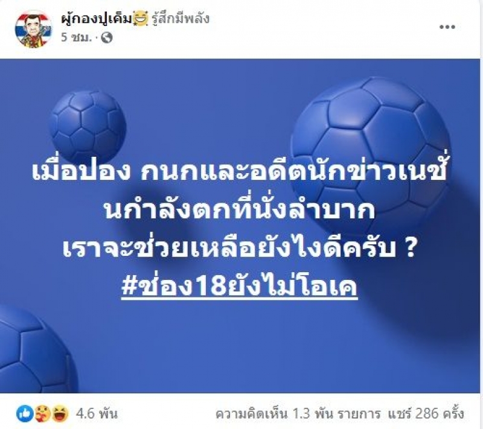Open the hashtag #ช่อง18ยังไม่โอเค
This screenshot has height=429, width=483.
click(239, 287)
